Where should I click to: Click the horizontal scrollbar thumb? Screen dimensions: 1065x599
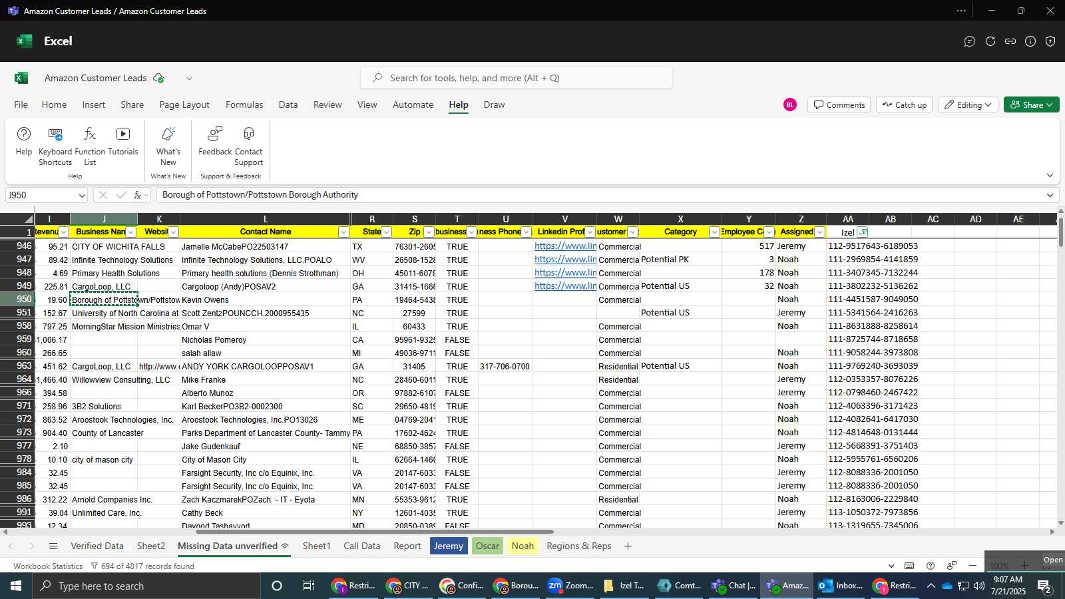[x=375, y=532]
